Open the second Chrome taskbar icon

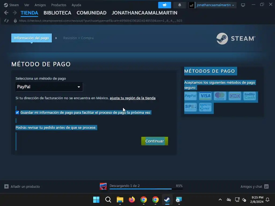coord(155,200)
